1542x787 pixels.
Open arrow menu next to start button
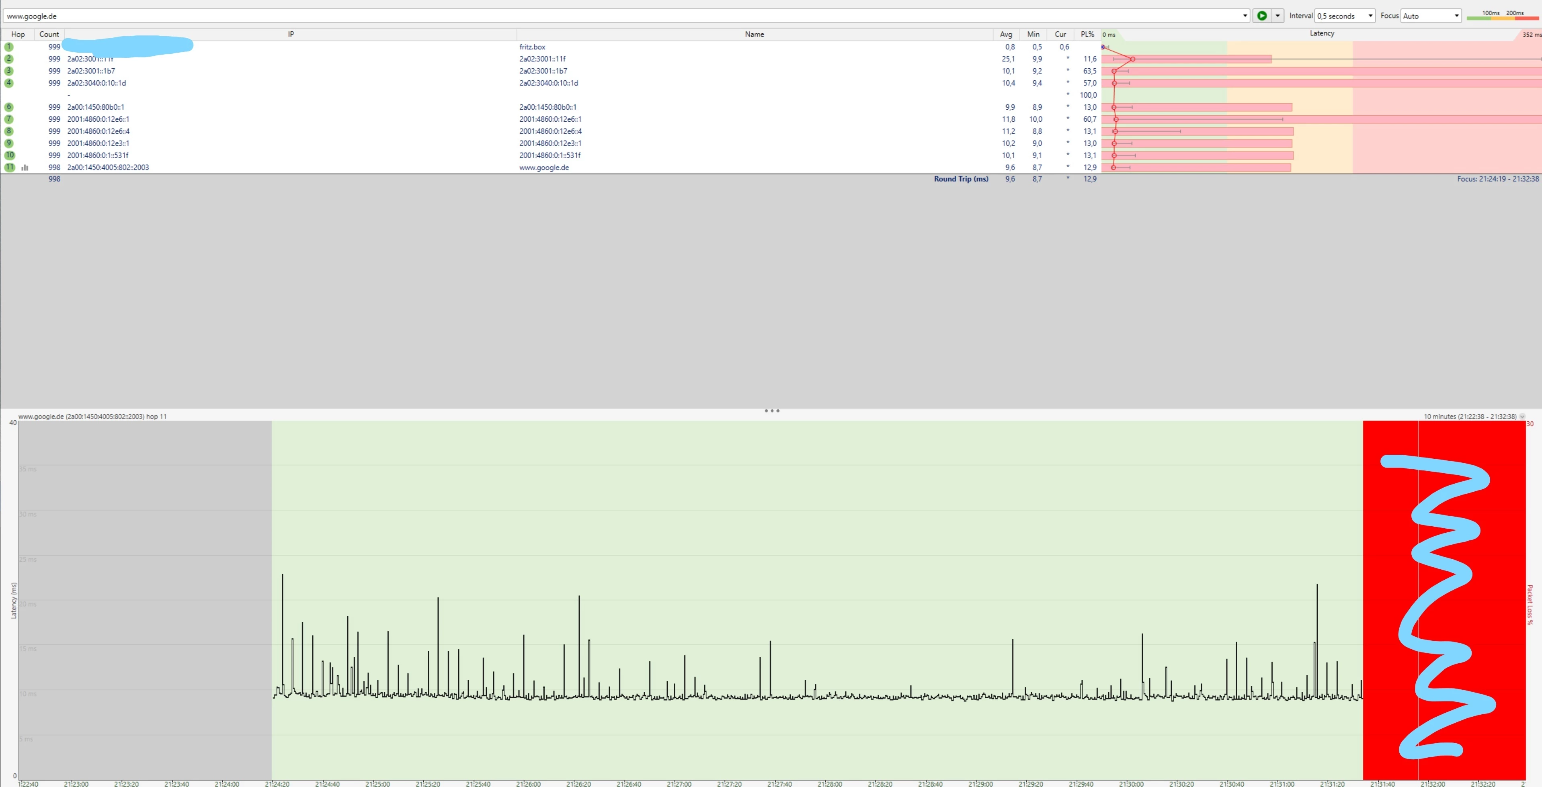coord(1277,16)
